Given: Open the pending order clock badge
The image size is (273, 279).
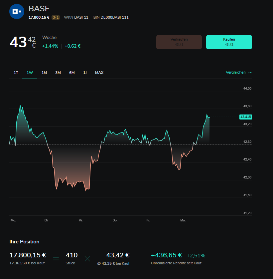Looking at the screenshot, I should (56, 17).
